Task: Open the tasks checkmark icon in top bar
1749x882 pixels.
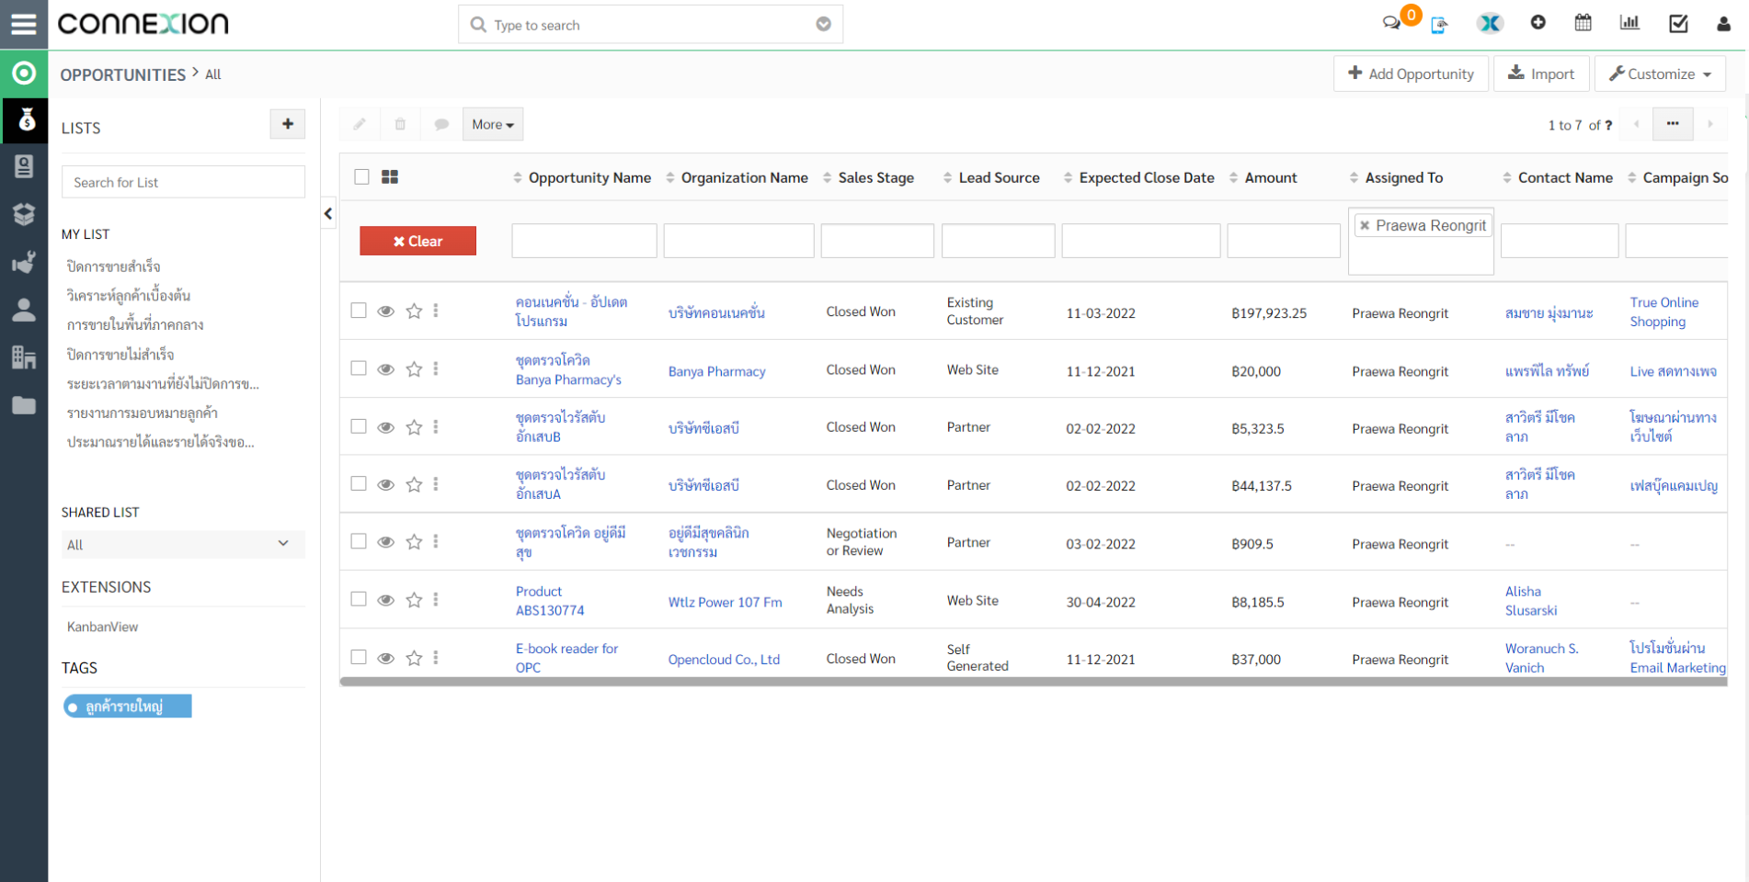Action: [1678, 24]
